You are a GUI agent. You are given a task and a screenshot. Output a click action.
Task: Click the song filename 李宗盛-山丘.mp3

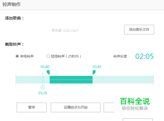click(65, 30)
